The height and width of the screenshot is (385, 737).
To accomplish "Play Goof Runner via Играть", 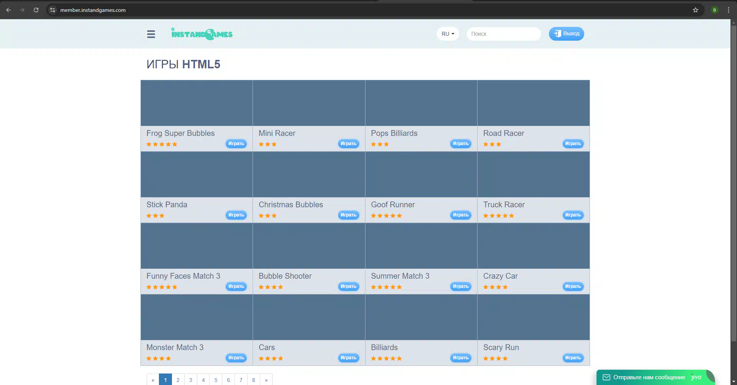I will point(461,215).
